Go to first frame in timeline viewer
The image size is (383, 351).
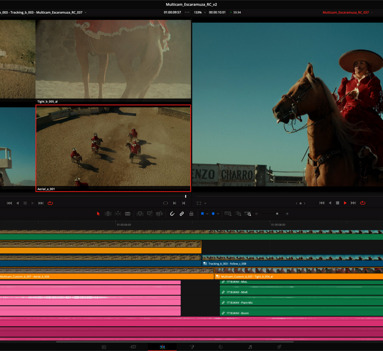[322, 203]
